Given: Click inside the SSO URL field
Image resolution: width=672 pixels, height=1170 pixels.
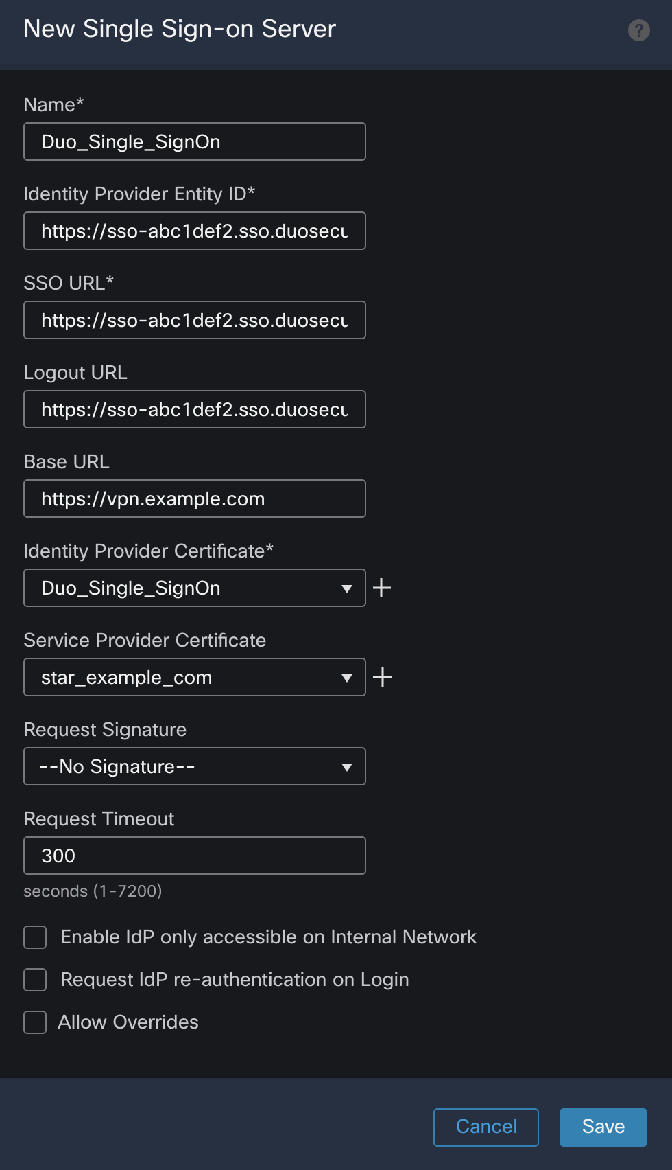Looking at the screenshot, I should (194, 320).
